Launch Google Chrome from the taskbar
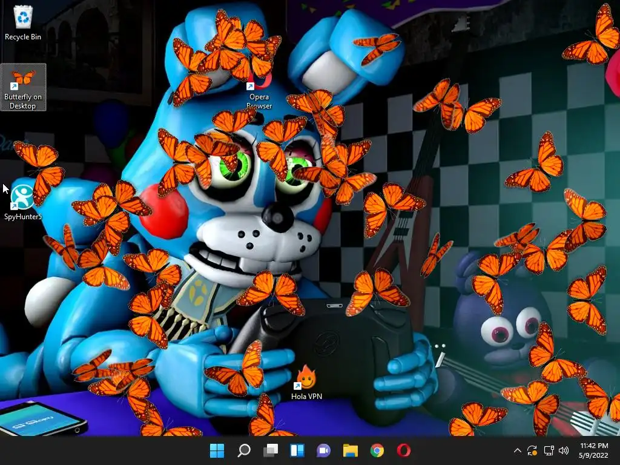Screen dimensions: 620x465 (377, 450)
